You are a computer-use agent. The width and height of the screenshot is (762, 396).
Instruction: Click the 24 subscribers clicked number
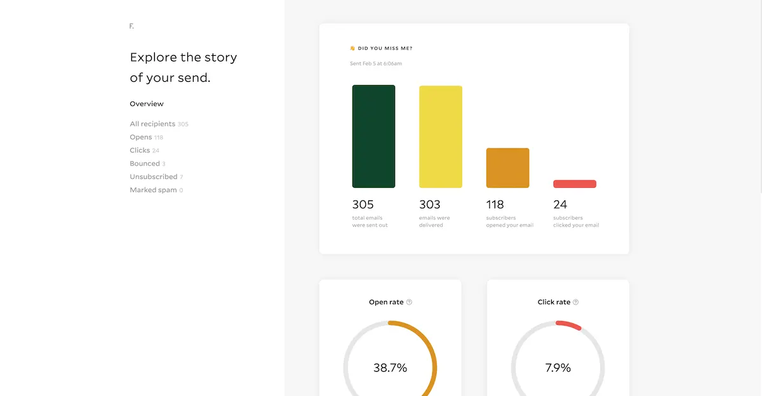pos(560,204)
